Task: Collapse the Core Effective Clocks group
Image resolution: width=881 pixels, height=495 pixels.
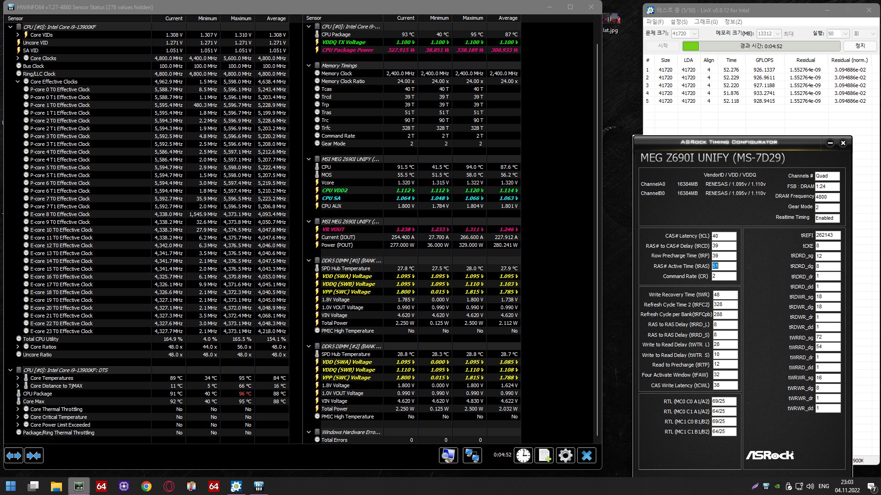Action: (x=18, y=82)
